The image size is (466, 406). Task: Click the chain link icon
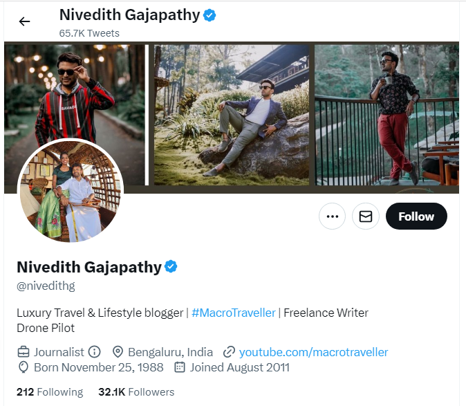tap(229, 351)
